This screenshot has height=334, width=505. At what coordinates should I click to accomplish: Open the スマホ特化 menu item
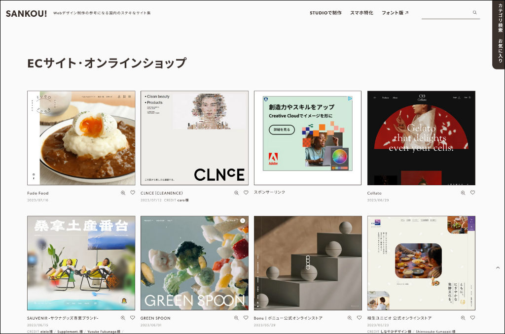click(x=361, y=13)
